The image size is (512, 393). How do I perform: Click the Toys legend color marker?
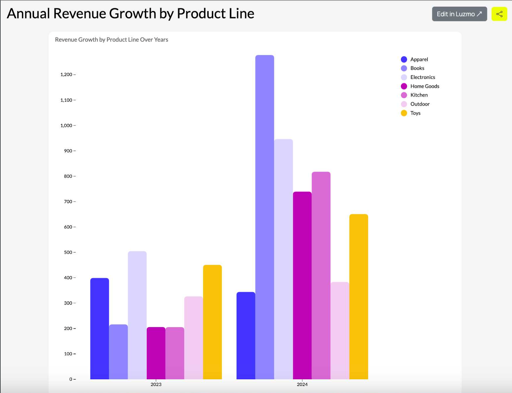click(x=404, y=113)
